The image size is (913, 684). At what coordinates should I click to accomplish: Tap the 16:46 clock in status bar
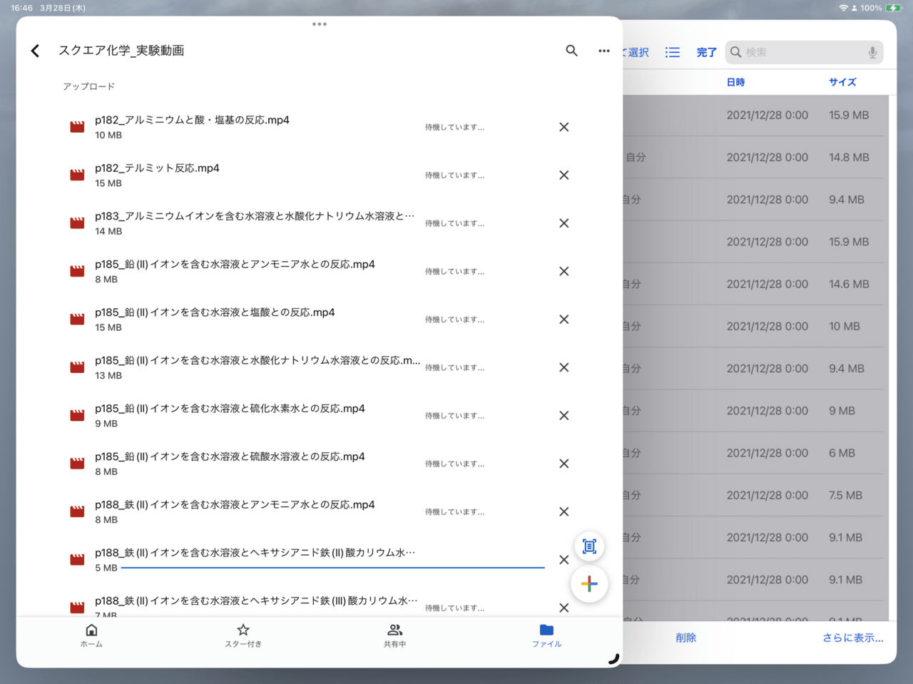[21, 8]
